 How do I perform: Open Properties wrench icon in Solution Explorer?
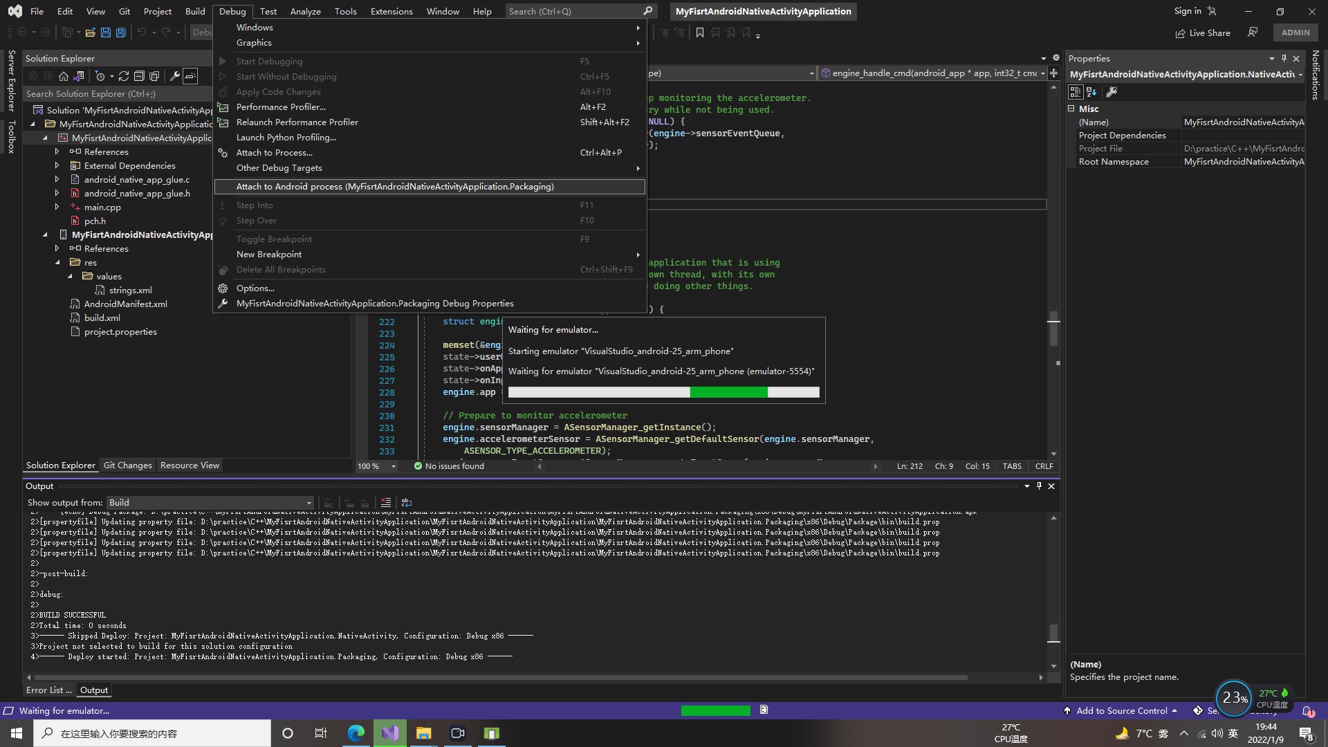click(175, 76)
